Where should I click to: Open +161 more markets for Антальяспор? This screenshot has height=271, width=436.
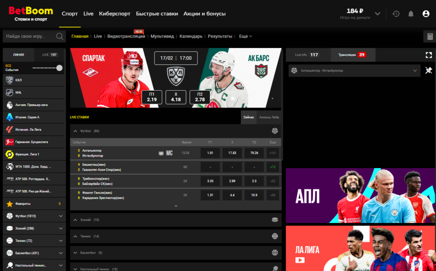pyautogui.click(x=273, y=153)
